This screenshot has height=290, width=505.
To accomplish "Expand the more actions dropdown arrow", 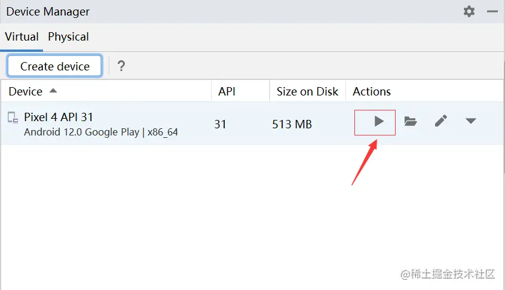I will pos(470,121).
